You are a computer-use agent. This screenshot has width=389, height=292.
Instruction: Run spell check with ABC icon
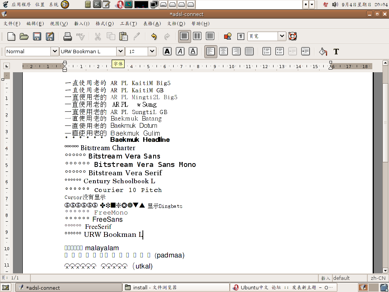click(81, 36)
